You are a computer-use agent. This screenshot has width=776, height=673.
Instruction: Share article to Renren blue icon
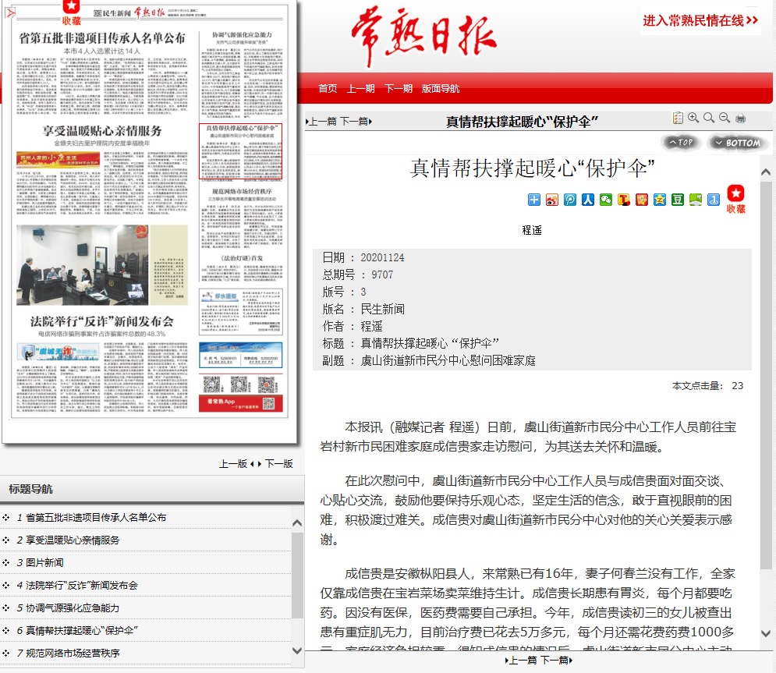click(x=588, y=200)
